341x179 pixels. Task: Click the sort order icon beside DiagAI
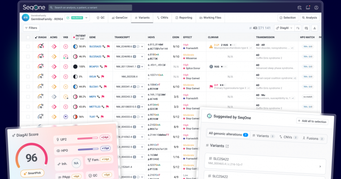click(x=298, y=28)
